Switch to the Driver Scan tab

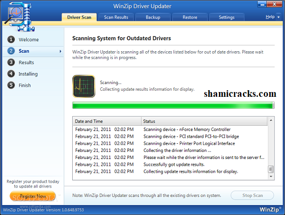coord(79,17)
